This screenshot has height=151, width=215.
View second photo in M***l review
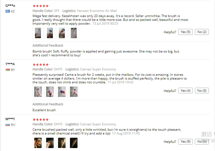(x=50, y=143)
